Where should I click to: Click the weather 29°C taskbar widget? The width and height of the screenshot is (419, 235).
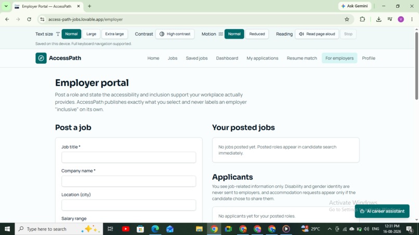pos(310,229)
